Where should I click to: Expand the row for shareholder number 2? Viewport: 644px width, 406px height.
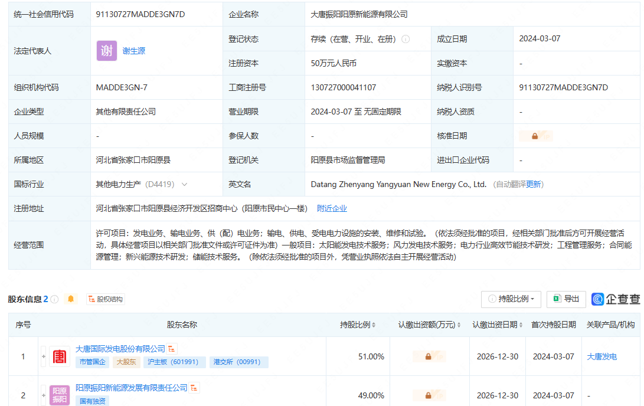point(43,395)
